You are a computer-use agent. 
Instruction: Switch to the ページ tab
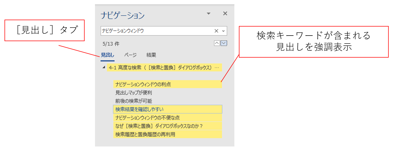[130, 55]
